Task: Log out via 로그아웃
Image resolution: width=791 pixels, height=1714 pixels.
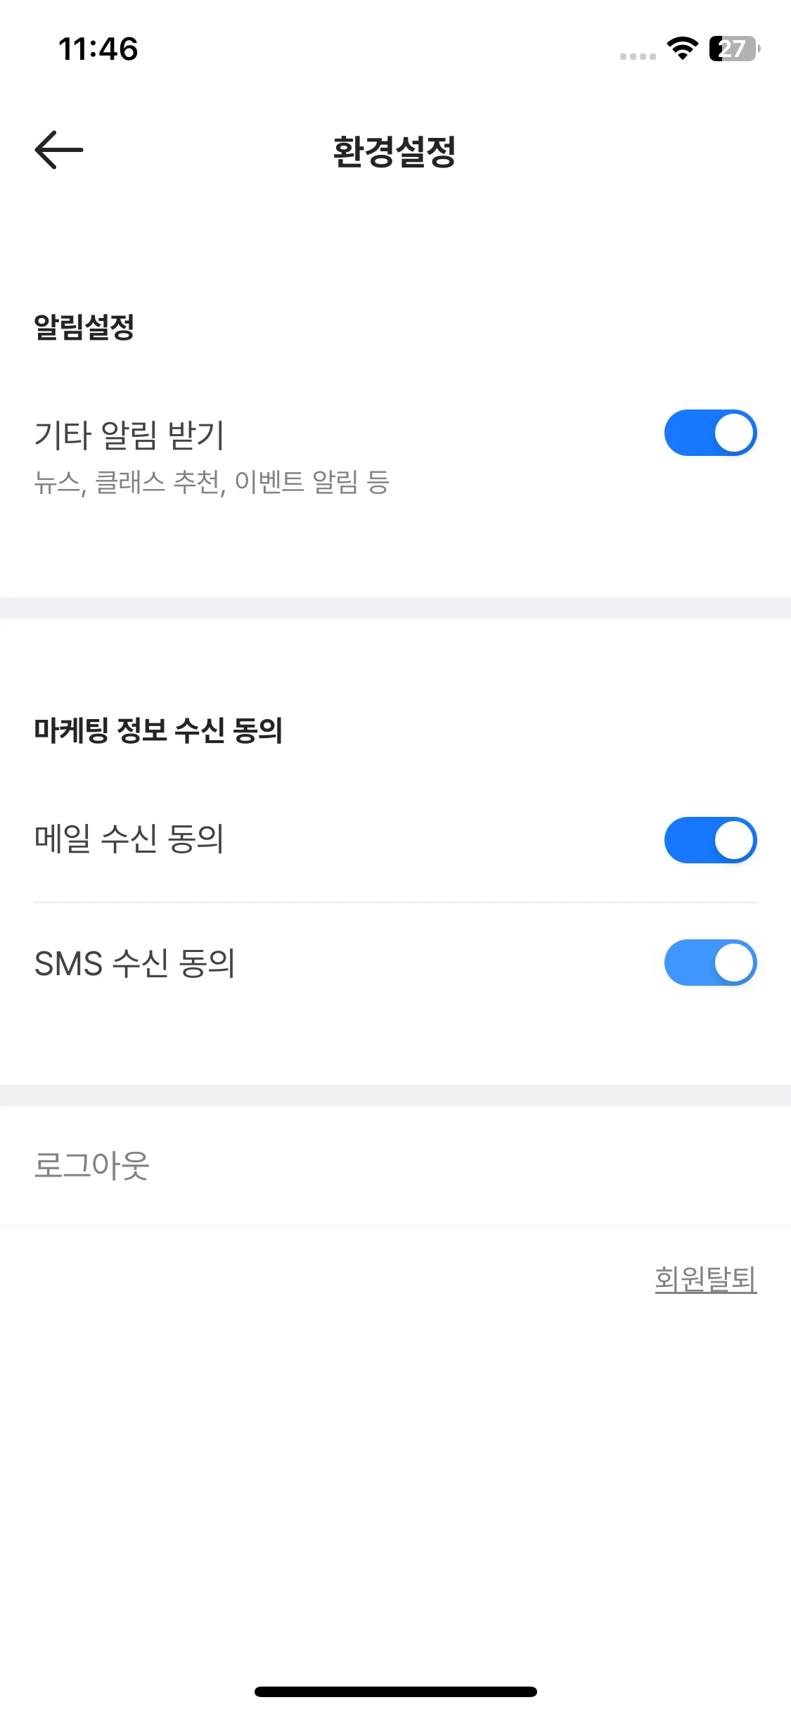Action: [x=92, y=1165]
